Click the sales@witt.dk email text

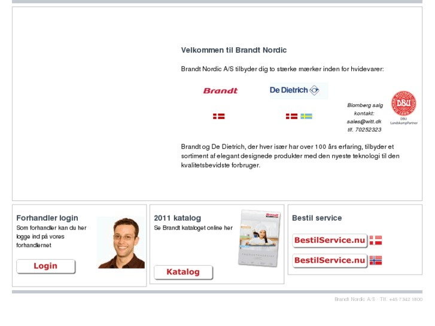[364, 121]
